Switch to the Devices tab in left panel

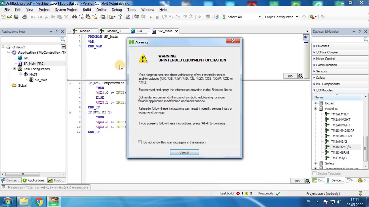[x=11, y=180]
